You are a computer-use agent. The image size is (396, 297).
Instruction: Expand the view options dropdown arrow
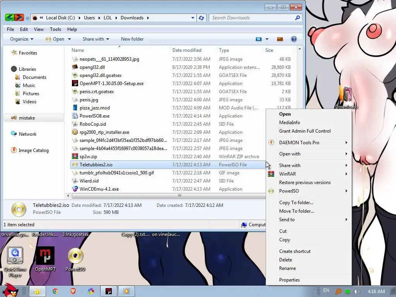[267, 39]
